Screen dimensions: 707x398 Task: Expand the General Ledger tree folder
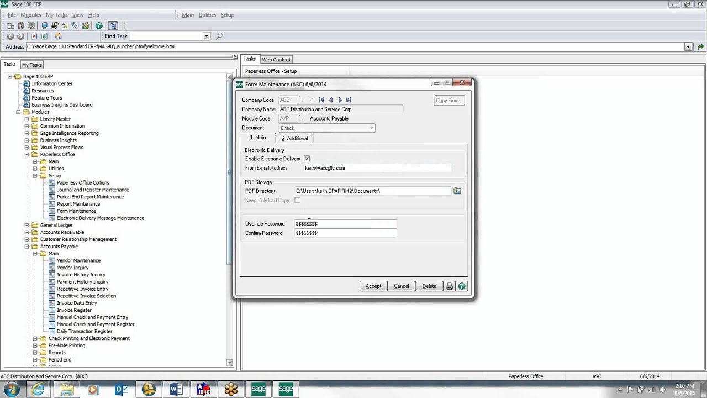27,226
